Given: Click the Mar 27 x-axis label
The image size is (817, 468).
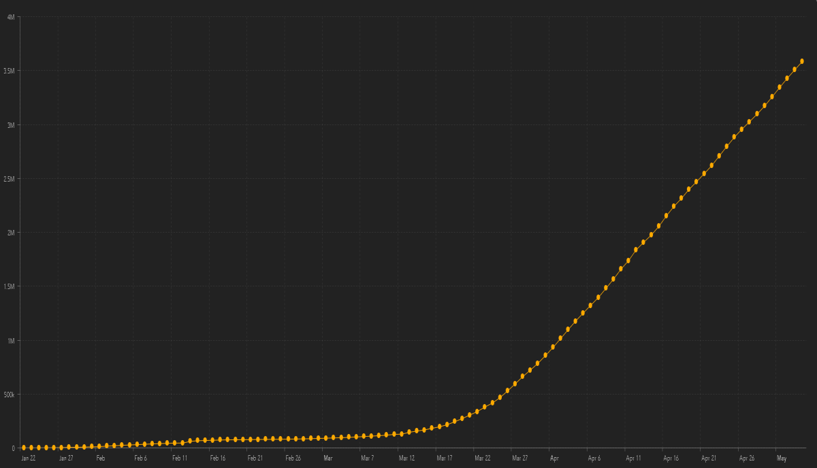Looking at the screenshot, I should pos(520,458).
